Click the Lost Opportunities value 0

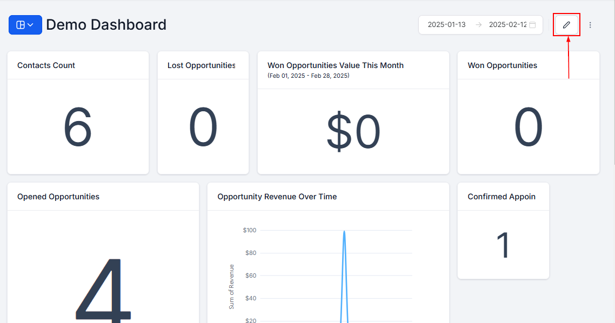(x=203, y=127)
